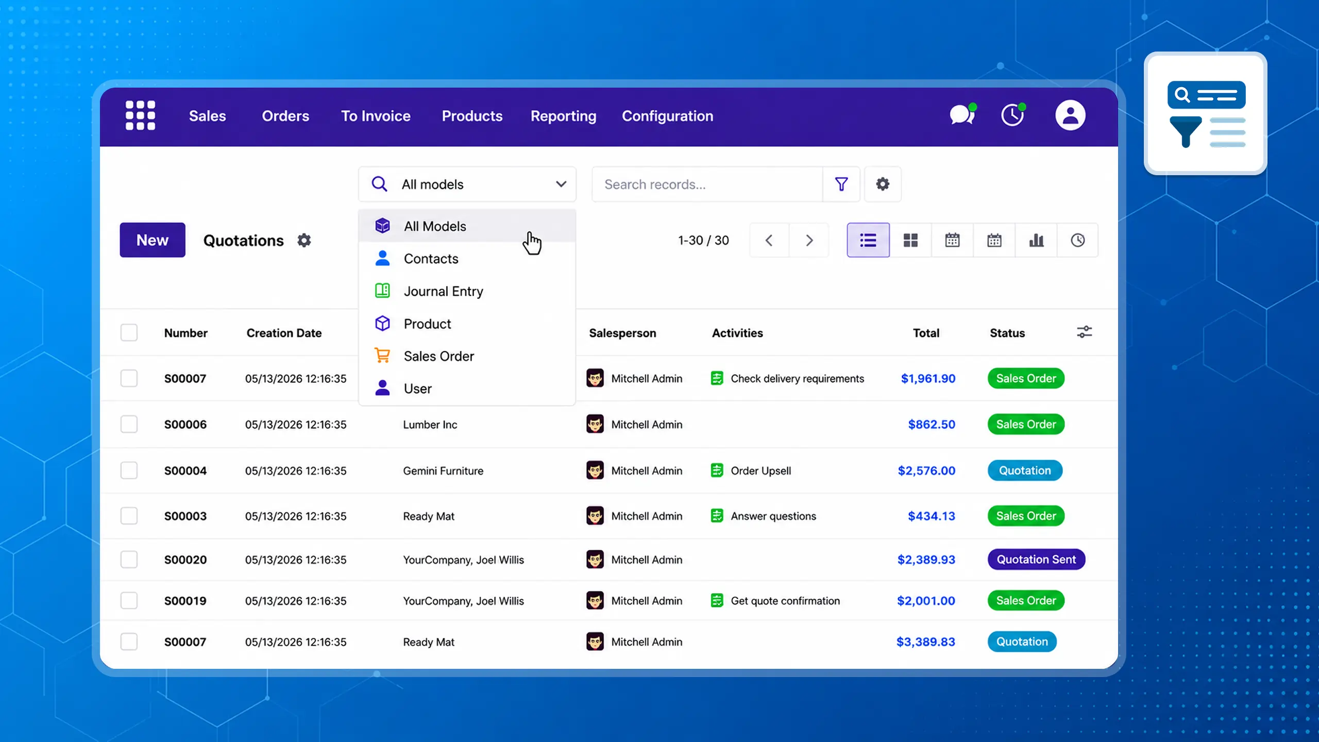Check the S00007 row with $1,961.90 total
This screenshot has height=742, width=1319.
129,378
